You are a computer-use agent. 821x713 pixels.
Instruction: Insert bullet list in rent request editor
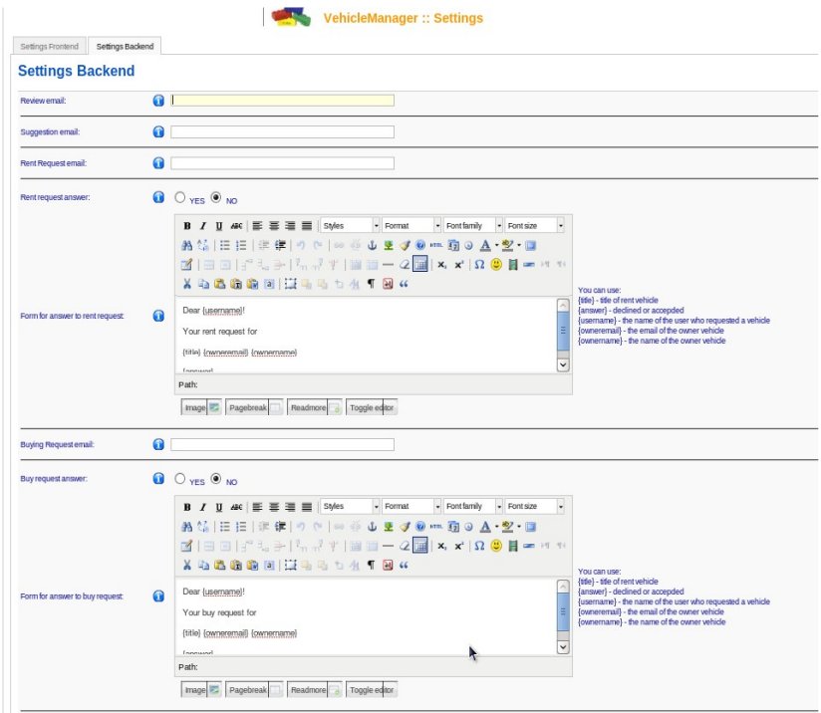coord(224,245)
